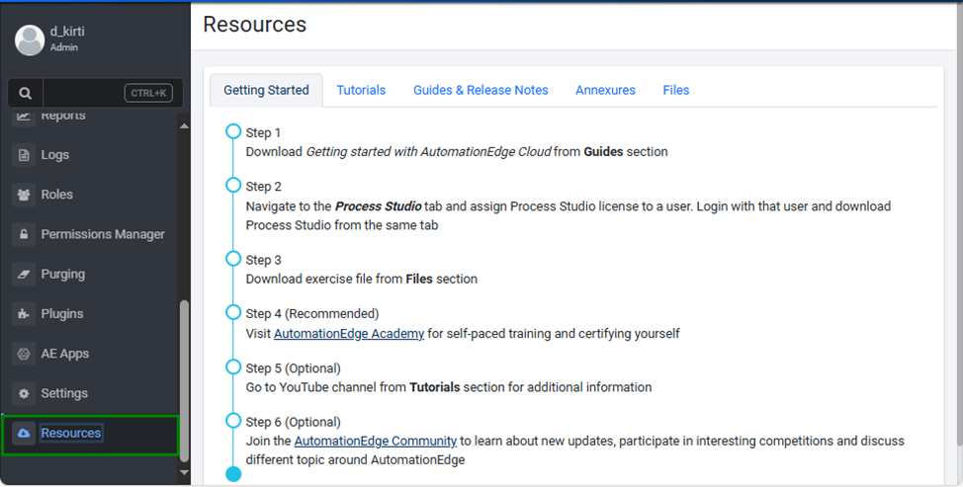The height and width of the screenshot is (487, 963).
Task: Click the sidebar scrollbar thumb
Action: [x=184, y=380]
